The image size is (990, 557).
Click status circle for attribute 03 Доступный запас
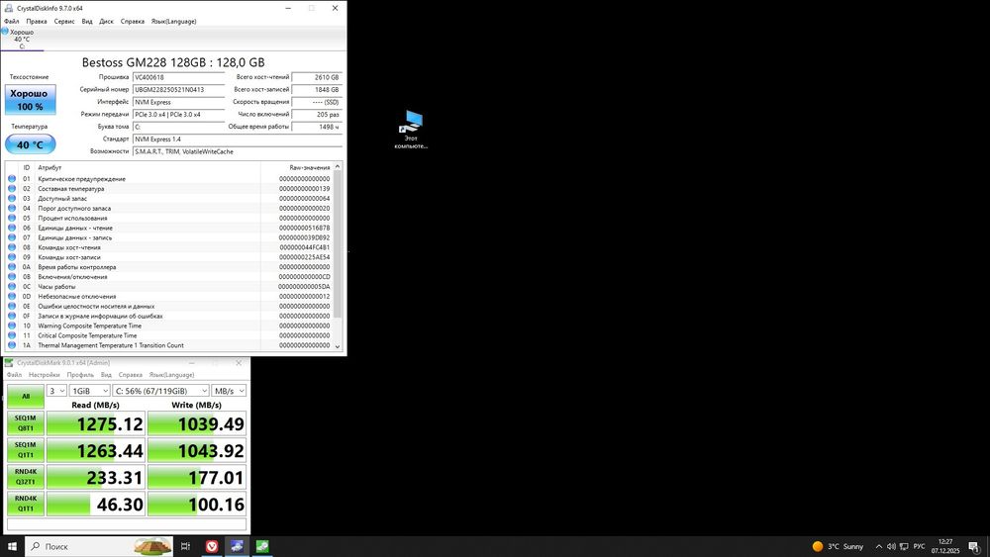pyautogui.click(x=12, y=198)
